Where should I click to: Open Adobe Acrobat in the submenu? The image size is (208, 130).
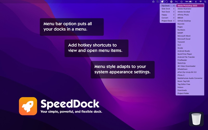coord(190,12)
